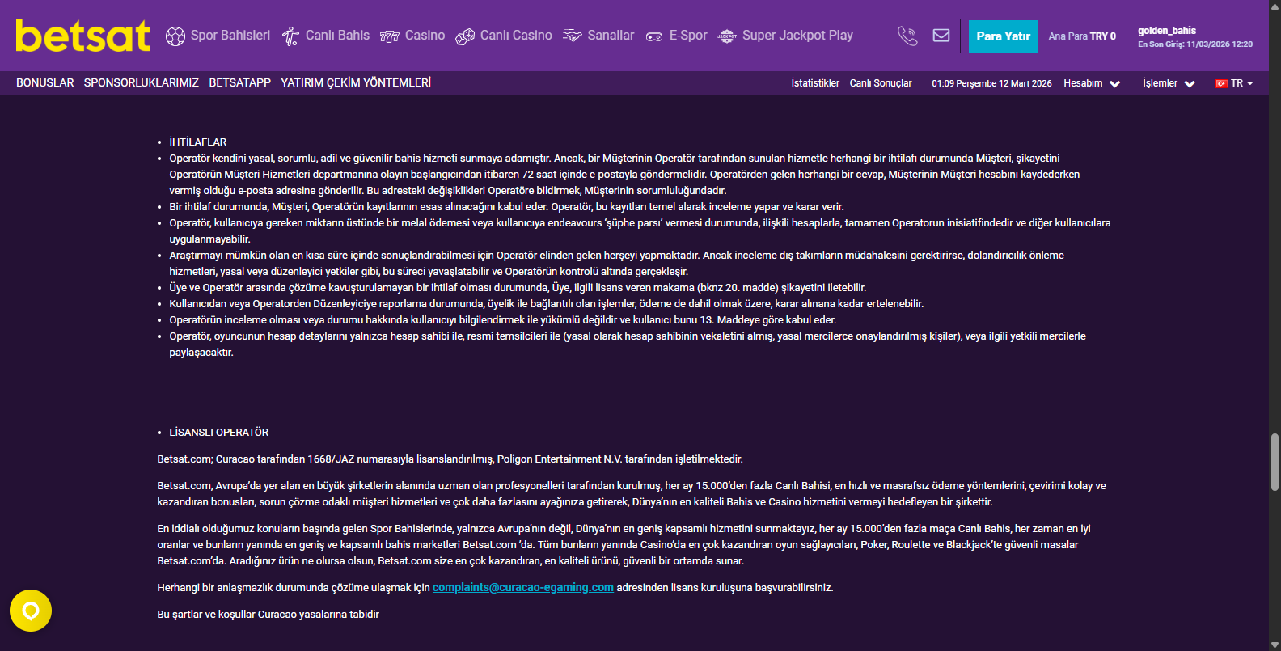Viewport: 1281px width, 651px height.
Task: Open the E-Spor gamepad icon
Action: 654,36
